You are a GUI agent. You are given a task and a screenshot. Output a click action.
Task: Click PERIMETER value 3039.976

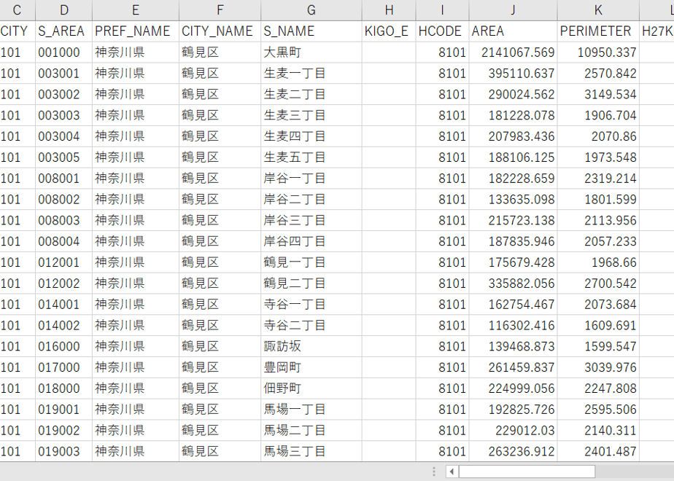point(598,368)
